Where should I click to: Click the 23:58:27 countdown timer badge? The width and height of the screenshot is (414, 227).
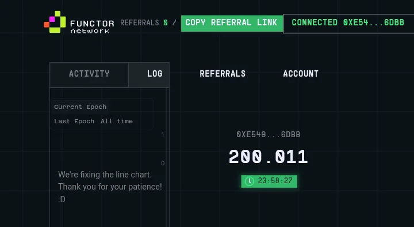point(269,181)
